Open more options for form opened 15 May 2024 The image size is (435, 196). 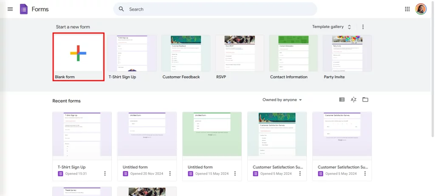[235, 174]
